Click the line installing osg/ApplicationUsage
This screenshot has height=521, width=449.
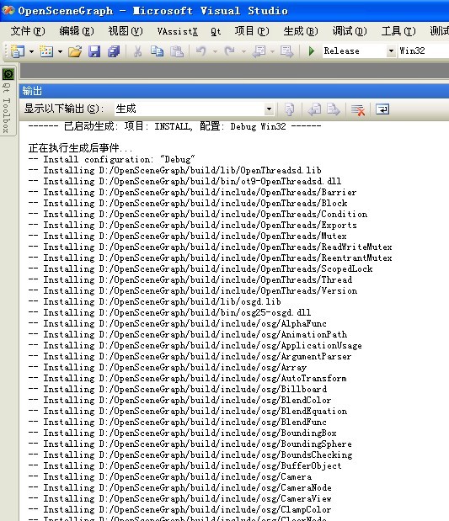[x=195, y=346]
